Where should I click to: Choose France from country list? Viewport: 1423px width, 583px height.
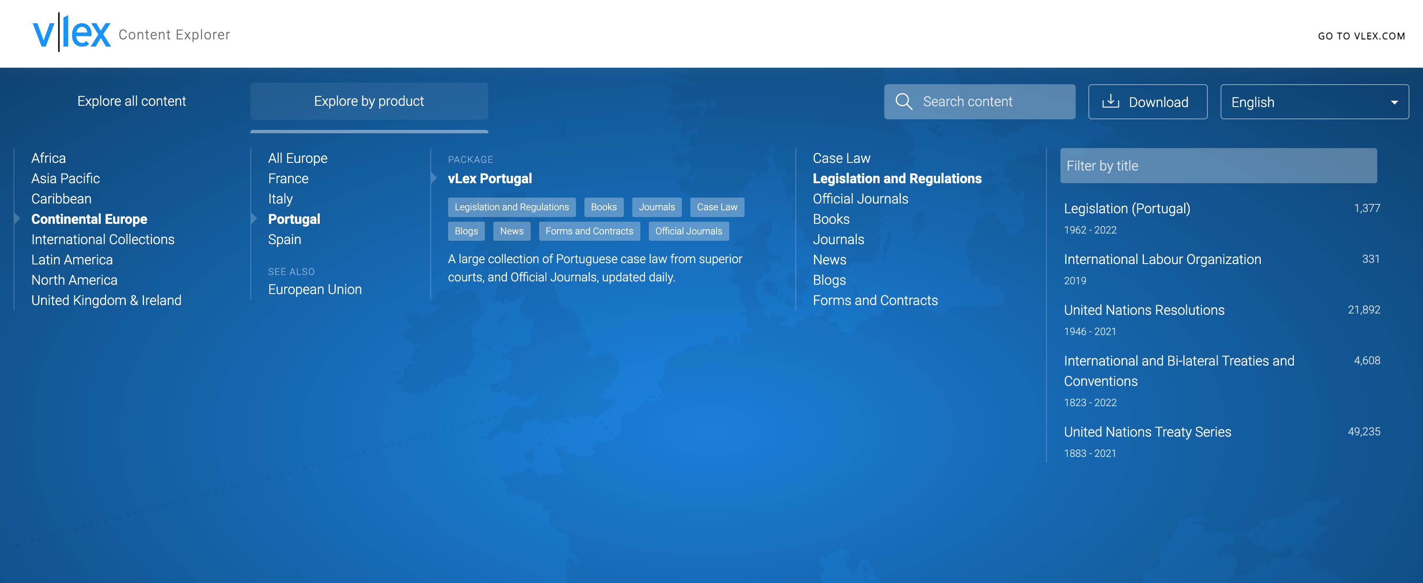tap(288, 178)
